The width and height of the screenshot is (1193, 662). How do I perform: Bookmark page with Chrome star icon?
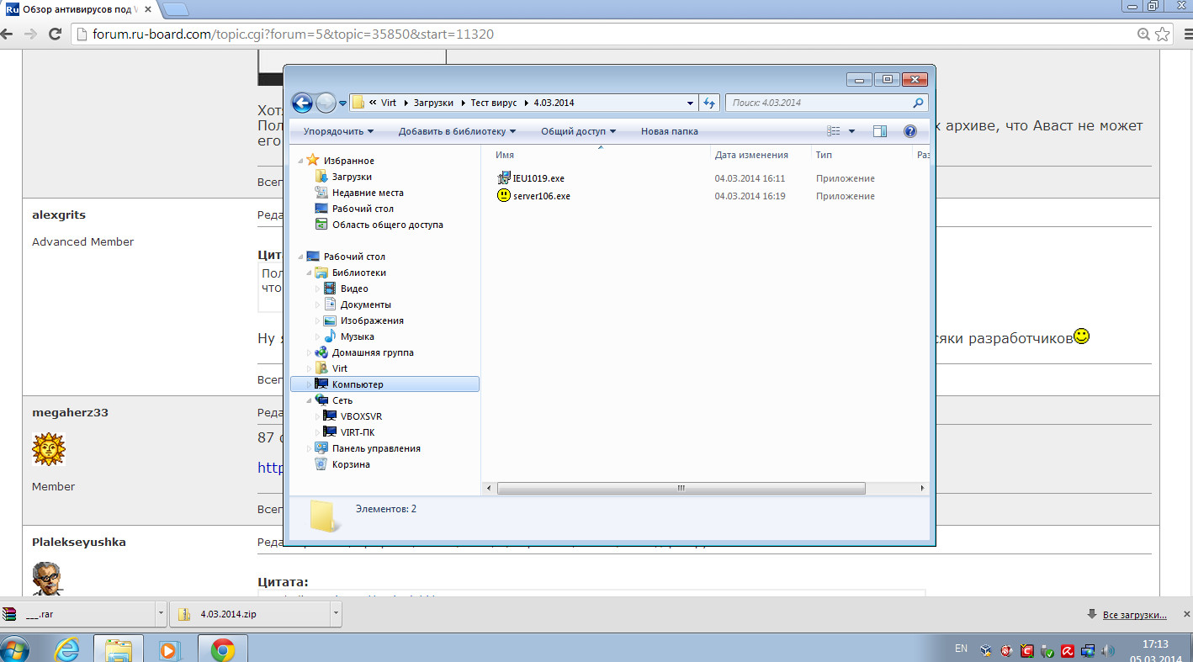(x=1163, y=34)
